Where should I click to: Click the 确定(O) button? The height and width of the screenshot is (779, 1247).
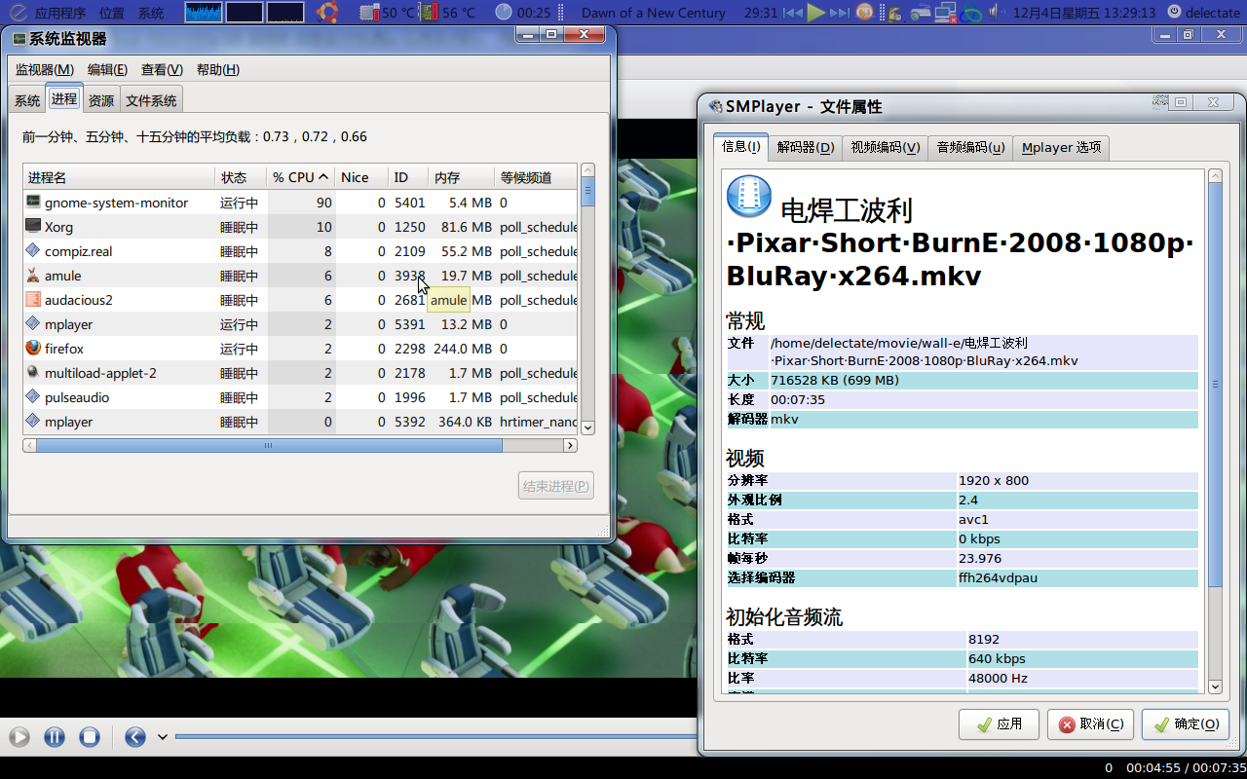pyautogui.click(x=1186, y=723)
